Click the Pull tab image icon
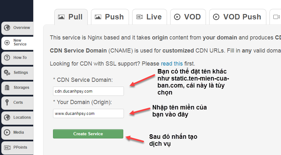 coord(61,17)
